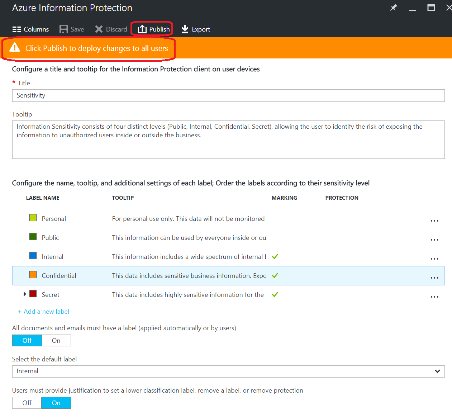The width and height of the screenshot is (452, 417).
Task: Open the default label dropdown
Action: click(437, 371)
